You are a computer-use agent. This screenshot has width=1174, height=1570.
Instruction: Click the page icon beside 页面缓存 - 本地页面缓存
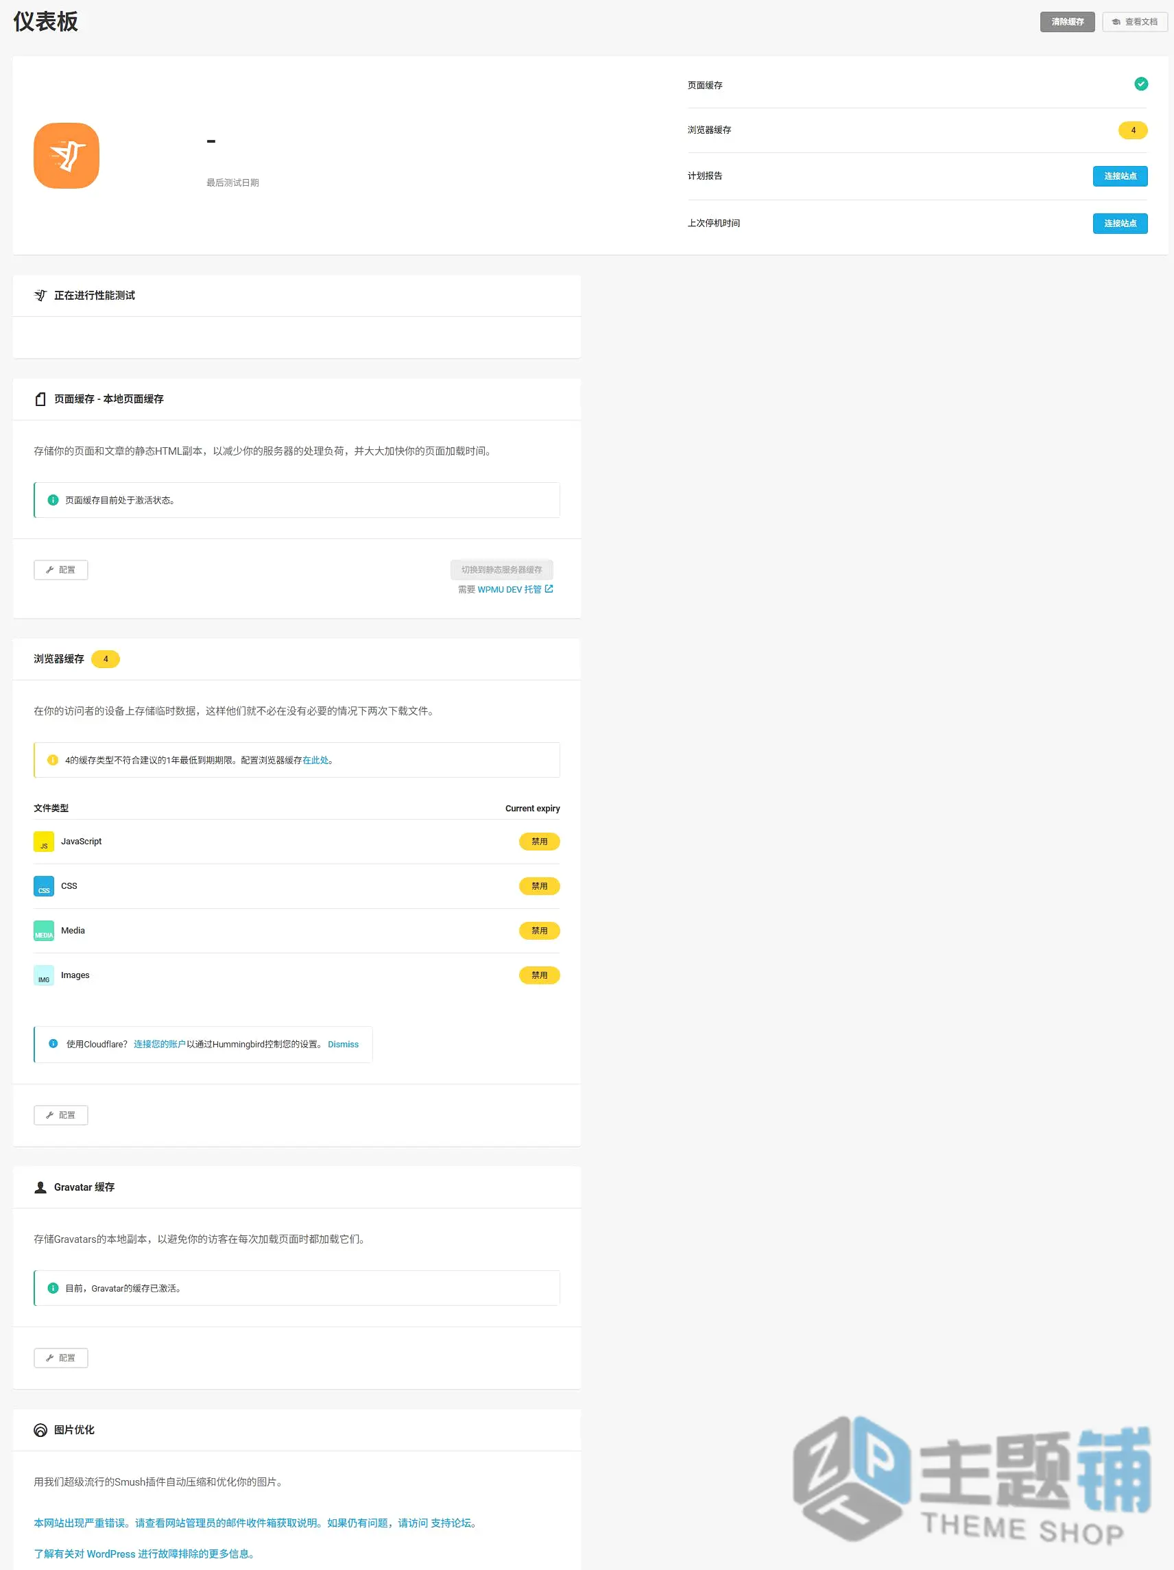(40, 399)
